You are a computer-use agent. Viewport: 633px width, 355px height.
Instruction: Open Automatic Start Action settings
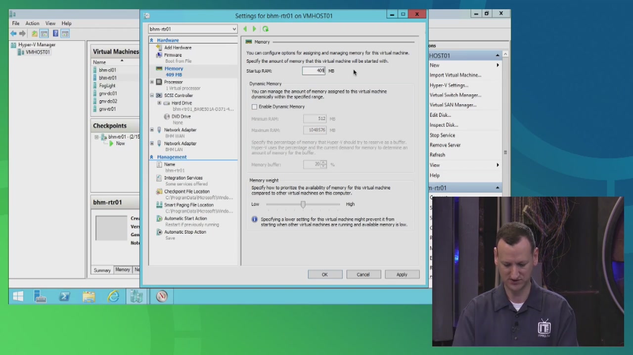[x=185, y=218]
